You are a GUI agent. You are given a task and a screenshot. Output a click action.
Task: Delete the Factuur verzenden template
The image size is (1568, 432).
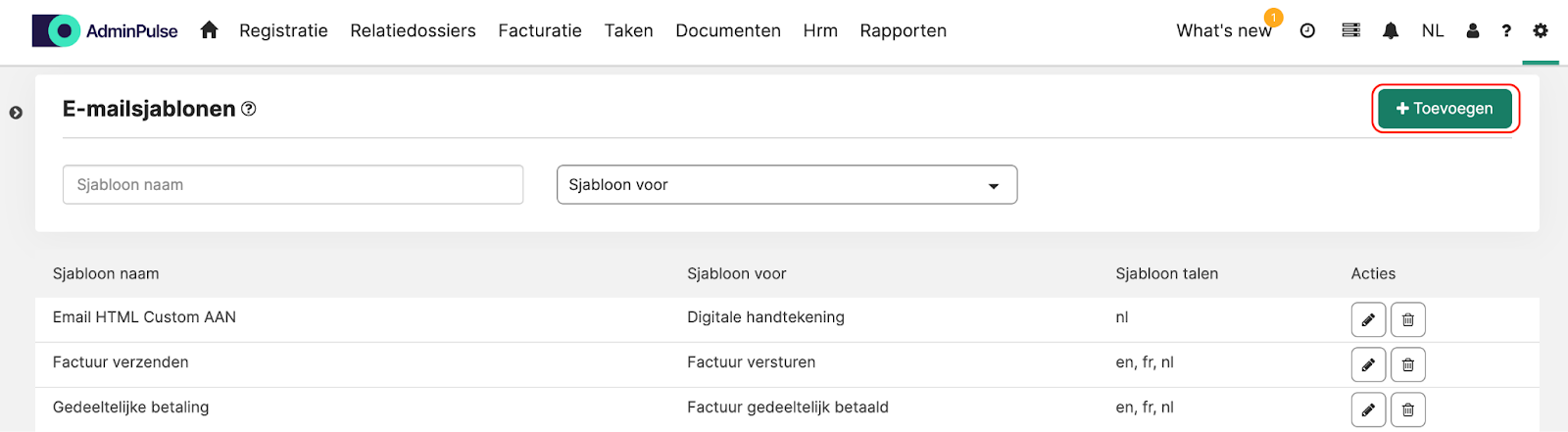pos(1408,364)
